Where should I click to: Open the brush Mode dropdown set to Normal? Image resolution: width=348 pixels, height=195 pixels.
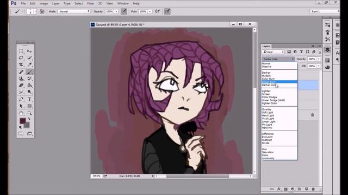tap(74, 11)
